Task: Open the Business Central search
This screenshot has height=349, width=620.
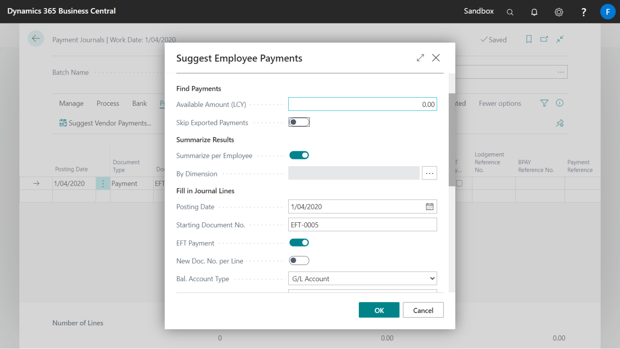Action: [510, 12]
